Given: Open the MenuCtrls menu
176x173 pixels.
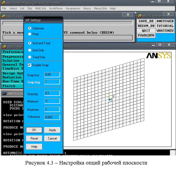Looking at the screenshot, I should point(100,9).
